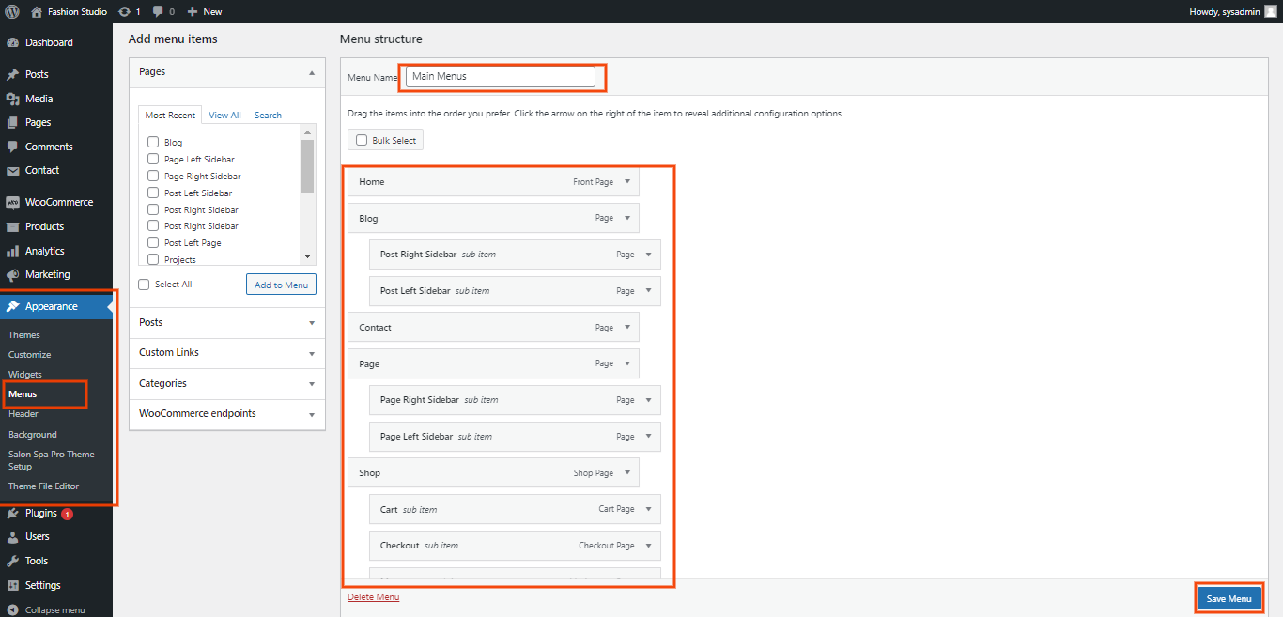Open Themes under Appearance
1283x617 pixels.
24,334
